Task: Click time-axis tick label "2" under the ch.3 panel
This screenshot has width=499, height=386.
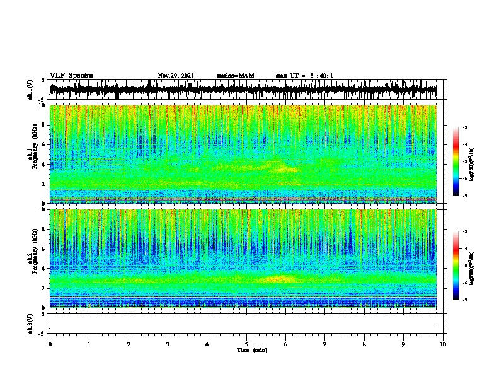Action: [x=129, y=344]
